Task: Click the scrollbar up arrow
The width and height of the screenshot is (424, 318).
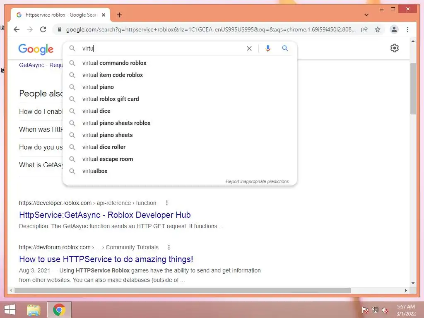Action: click(413, 41)
